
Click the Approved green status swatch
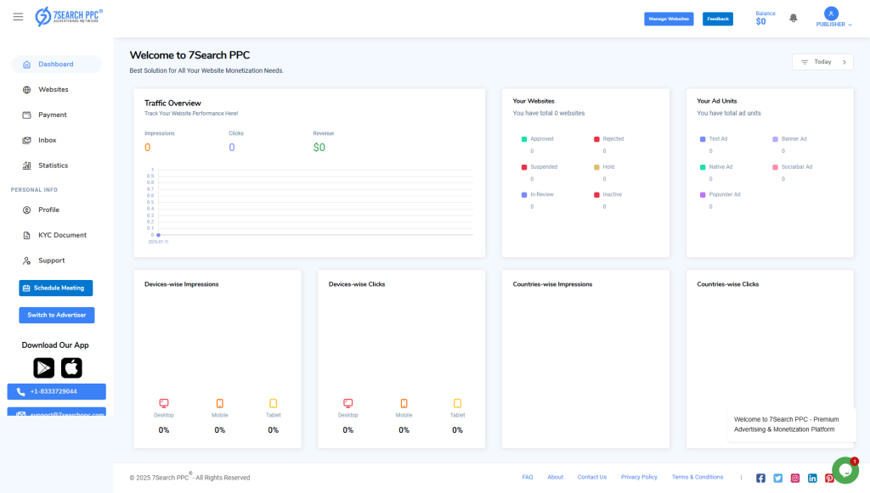tap(523, 139)
